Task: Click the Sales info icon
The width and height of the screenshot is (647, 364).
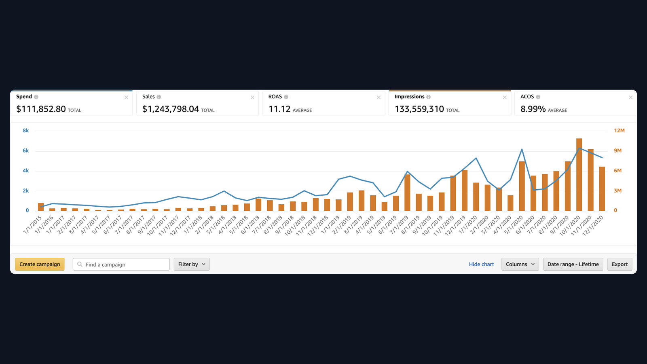Action: [x=159, y=97]
